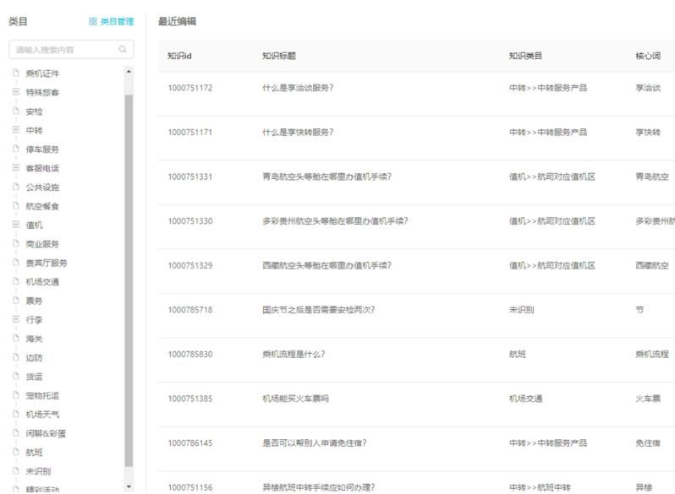Click the file icon beside 航空餐食
This screenshot has width=675, height=494.
(x=15, y=205)
